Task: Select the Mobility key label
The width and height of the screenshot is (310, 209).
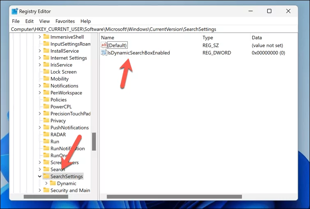Action: click(60, 79)
